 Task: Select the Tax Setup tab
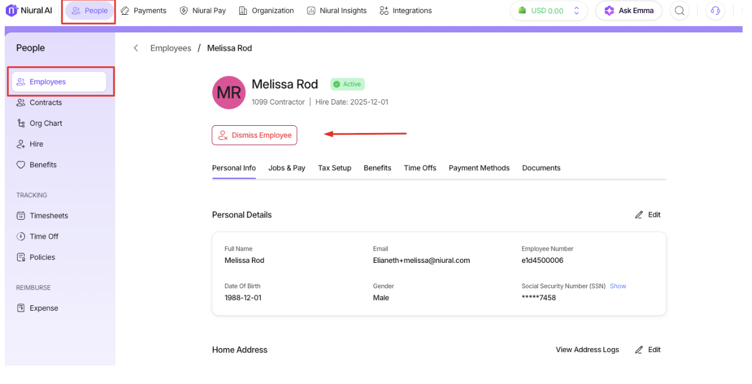tap(335, 168)
